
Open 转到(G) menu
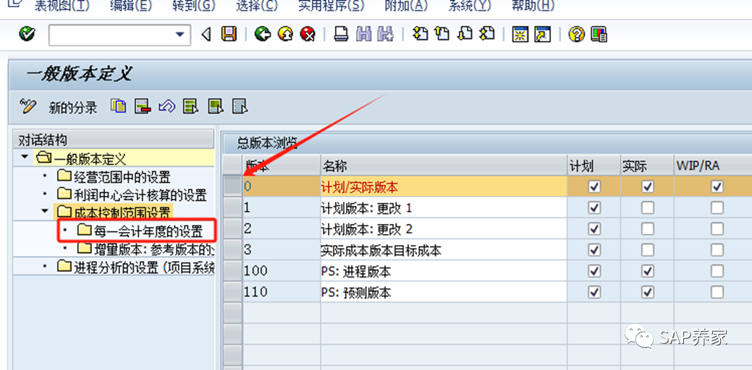click(194, 6)
